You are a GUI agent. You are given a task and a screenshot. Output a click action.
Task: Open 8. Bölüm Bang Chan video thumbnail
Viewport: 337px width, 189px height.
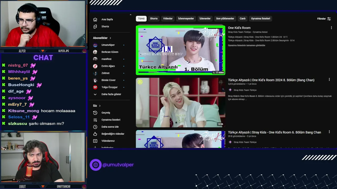(x=180, y=103)
